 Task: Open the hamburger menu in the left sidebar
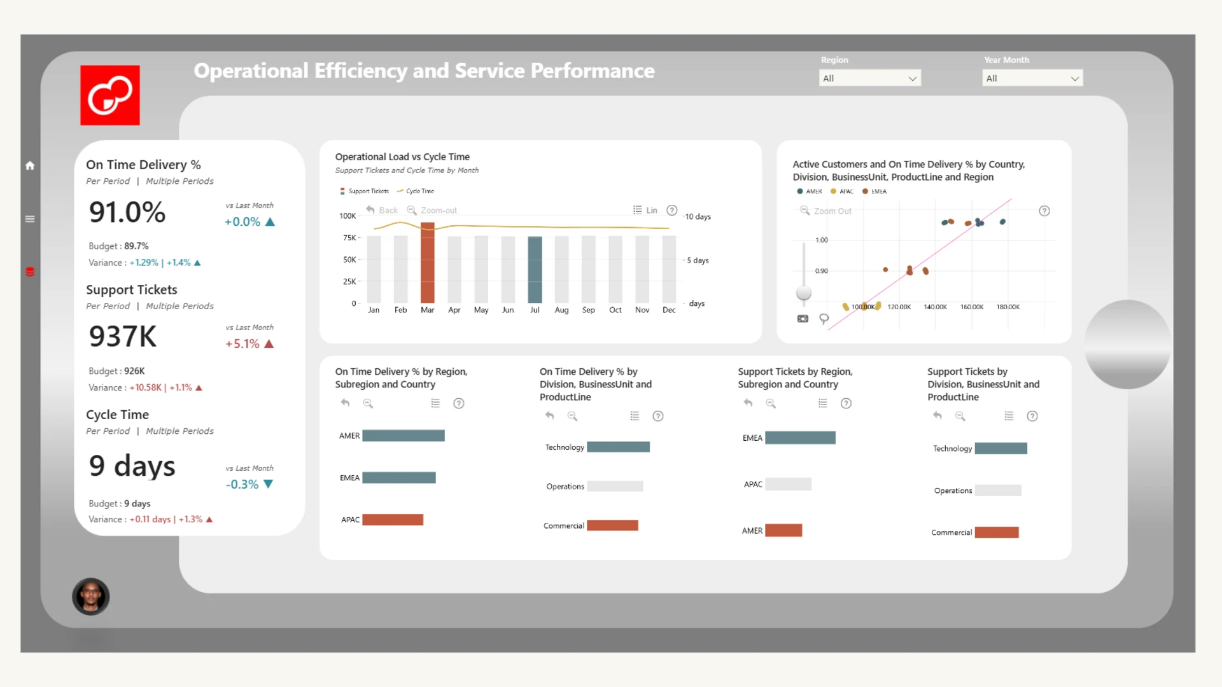pyautogui.click(x=30, y=219)
